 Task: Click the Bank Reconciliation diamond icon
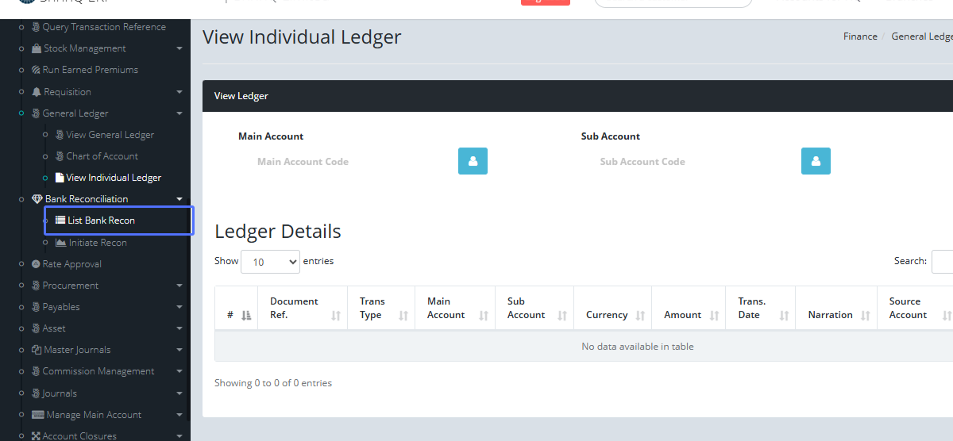pyautogui.click(x=37, y=199)
